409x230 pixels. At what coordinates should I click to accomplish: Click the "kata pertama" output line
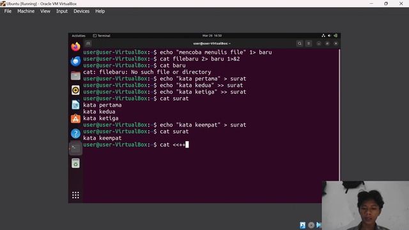point(102,105)
